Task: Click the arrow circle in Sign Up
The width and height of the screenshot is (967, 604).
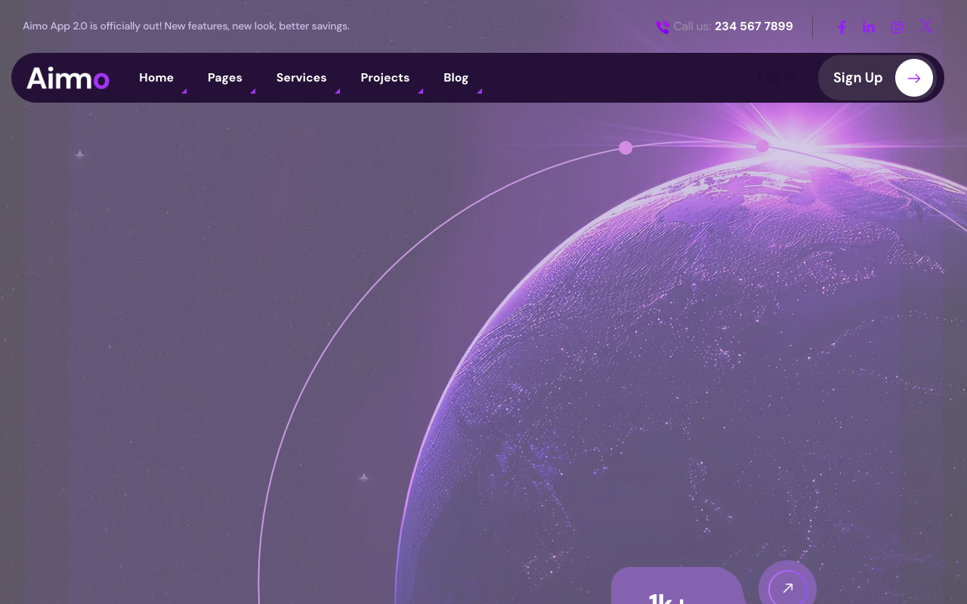Action: coord(914,78)
